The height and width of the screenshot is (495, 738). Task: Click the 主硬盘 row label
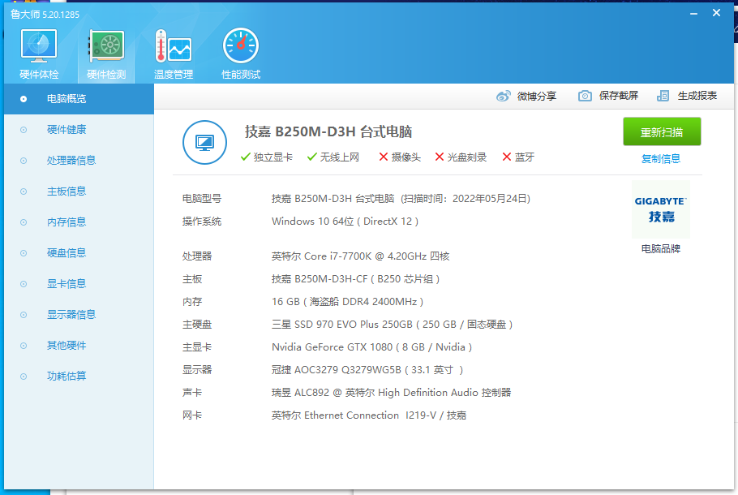point(197,325)
